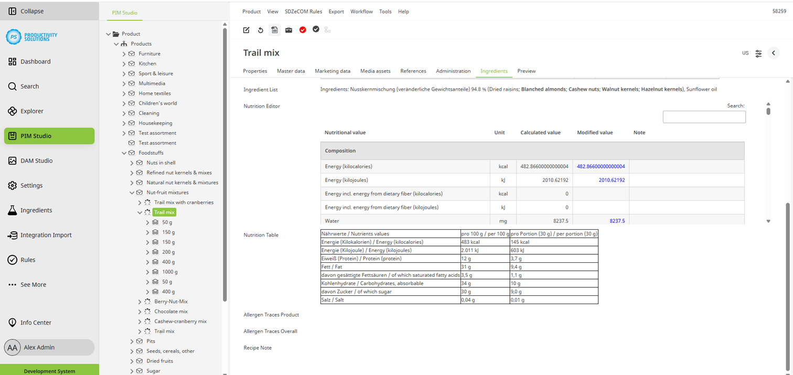Select the Edit product icon in toolbar

246,30
